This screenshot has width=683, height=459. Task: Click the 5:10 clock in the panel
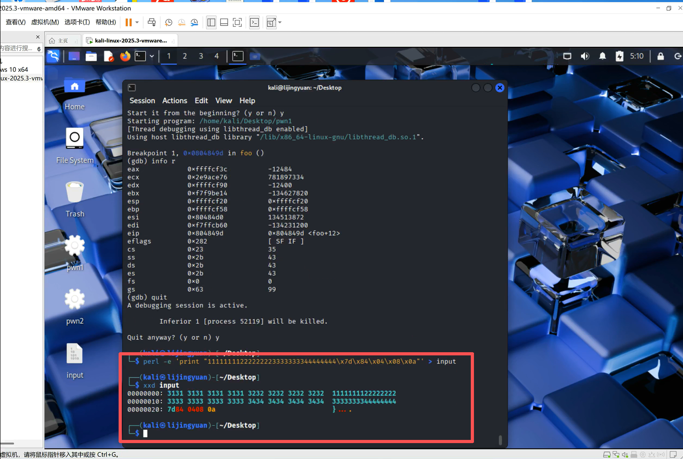(x=637, y=56)
